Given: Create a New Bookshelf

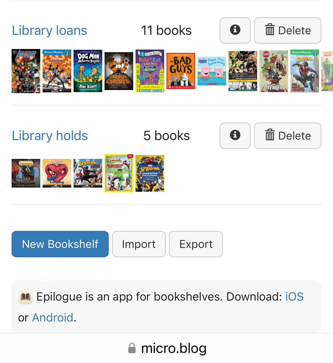Looking at the screenshot, I should point(60,244).
